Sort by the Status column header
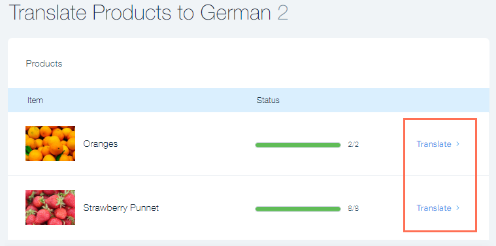The width and height of the screenshot is (496, 246). coord(268,100)
